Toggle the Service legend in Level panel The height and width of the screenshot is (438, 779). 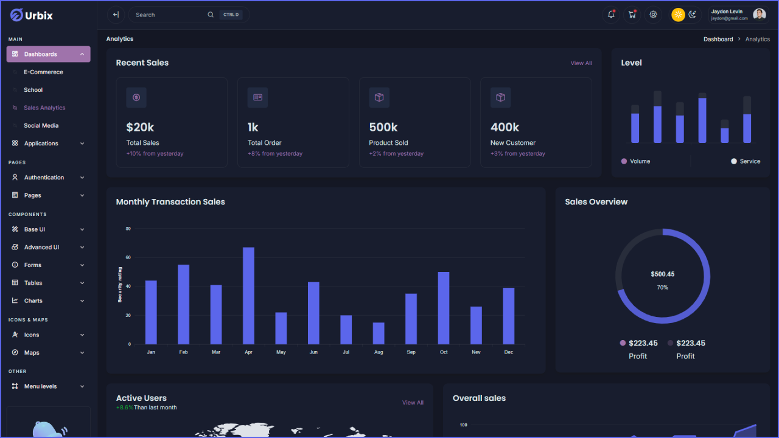[746, 161]
